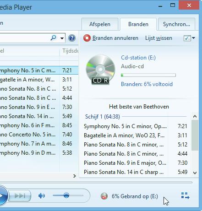Click the CD R disc icon
202x211 pixels.
tap(100, 70)
